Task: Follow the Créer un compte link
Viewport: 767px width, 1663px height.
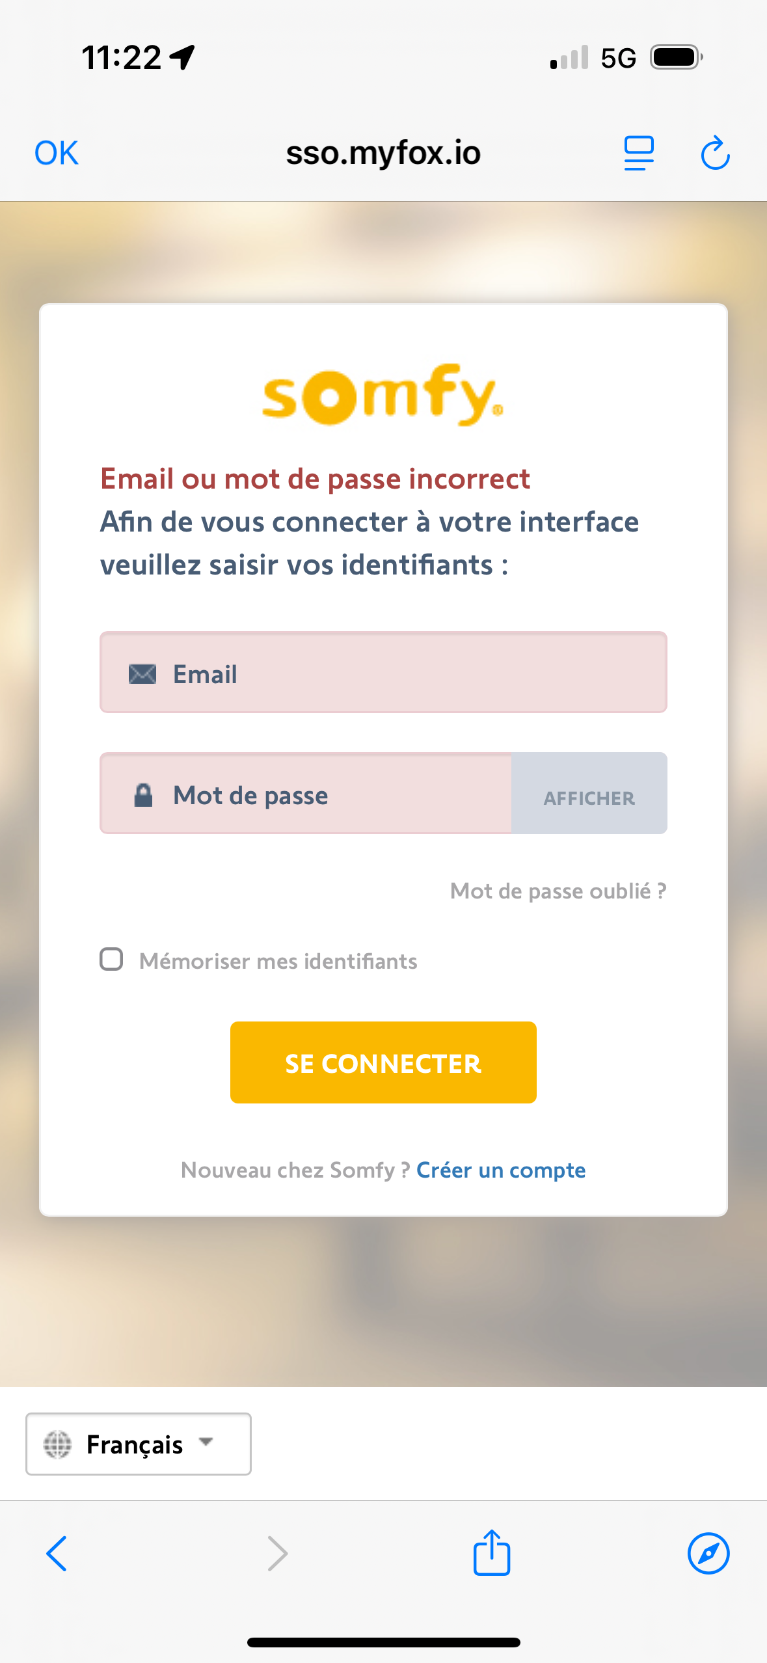Action: pyautogui.click(x=501, y=1170)
